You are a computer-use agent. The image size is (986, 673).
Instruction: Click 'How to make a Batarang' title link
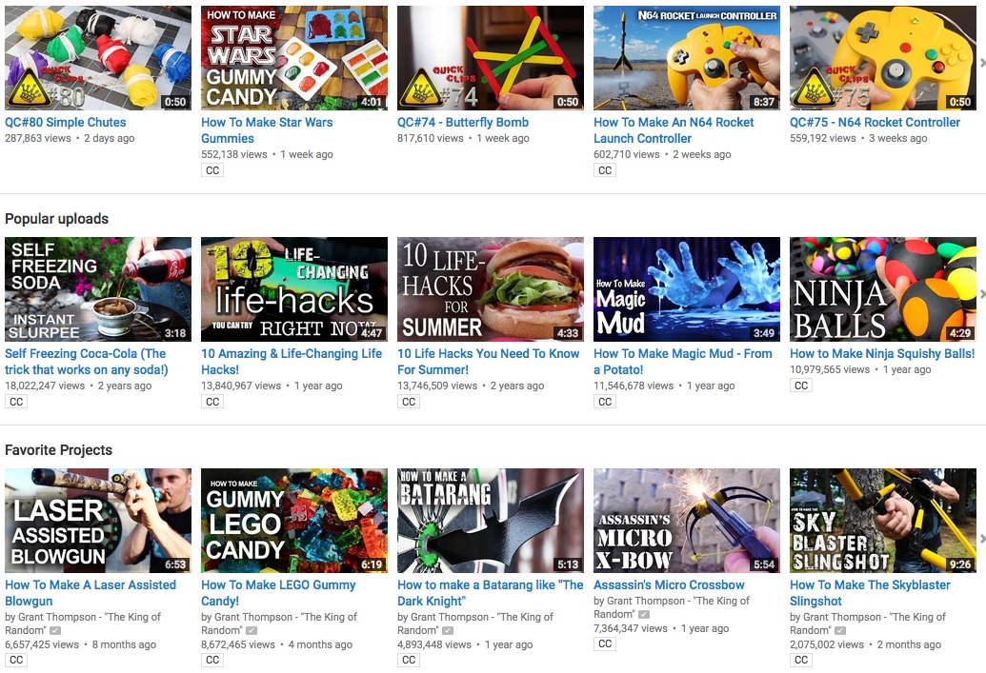click(491, 593)
